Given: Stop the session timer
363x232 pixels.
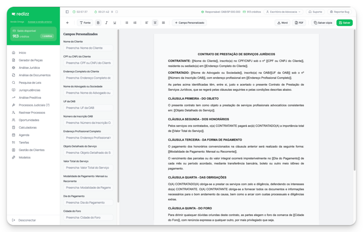Looking at the screenshot, I should [x=117, y=12].
